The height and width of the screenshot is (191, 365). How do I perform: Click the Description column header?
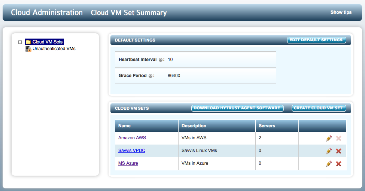(217, 126)
